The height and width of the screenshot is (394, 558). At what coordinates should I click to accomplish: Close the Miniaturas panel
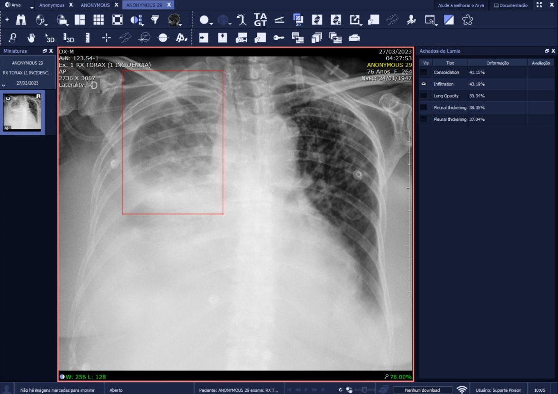click(51, 51)
